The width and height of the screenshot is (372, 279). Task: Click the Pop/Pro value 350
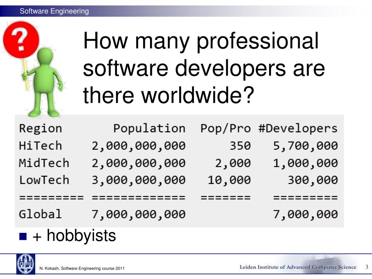240,146
